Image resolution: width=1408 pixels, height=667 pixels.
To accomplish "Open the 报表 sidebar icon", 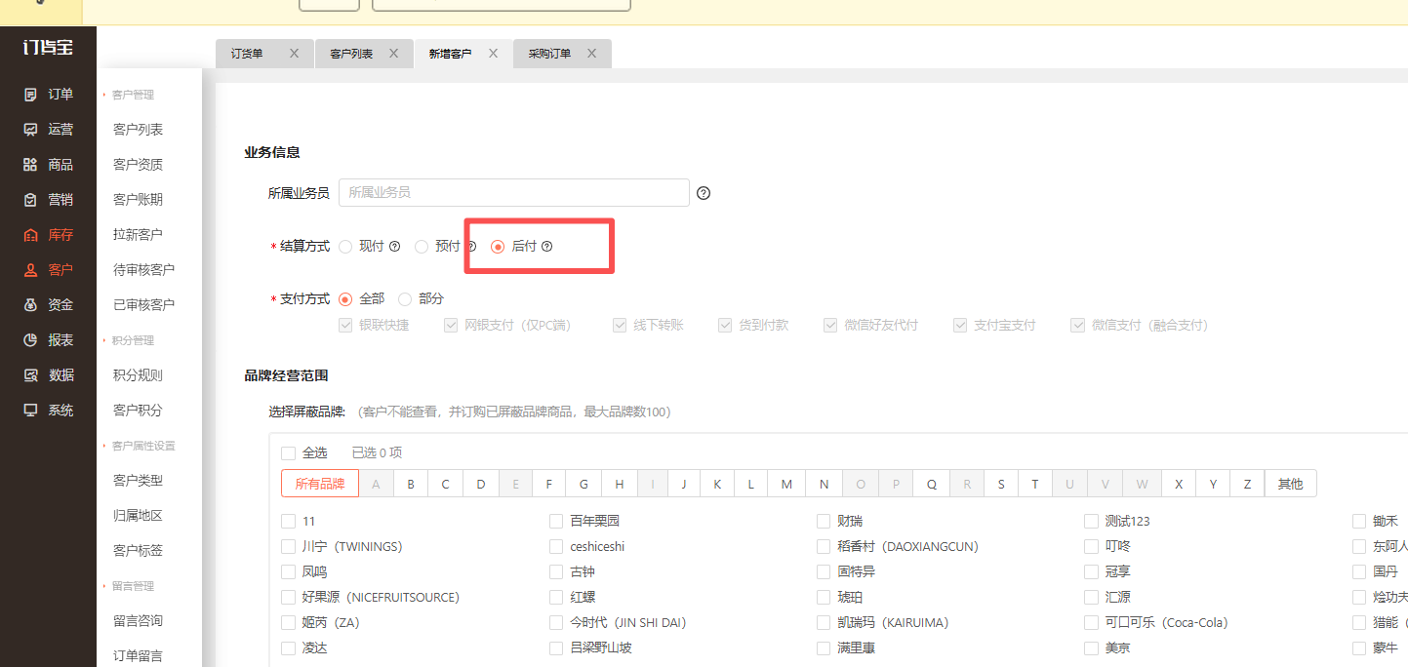I will coord(31,340).
